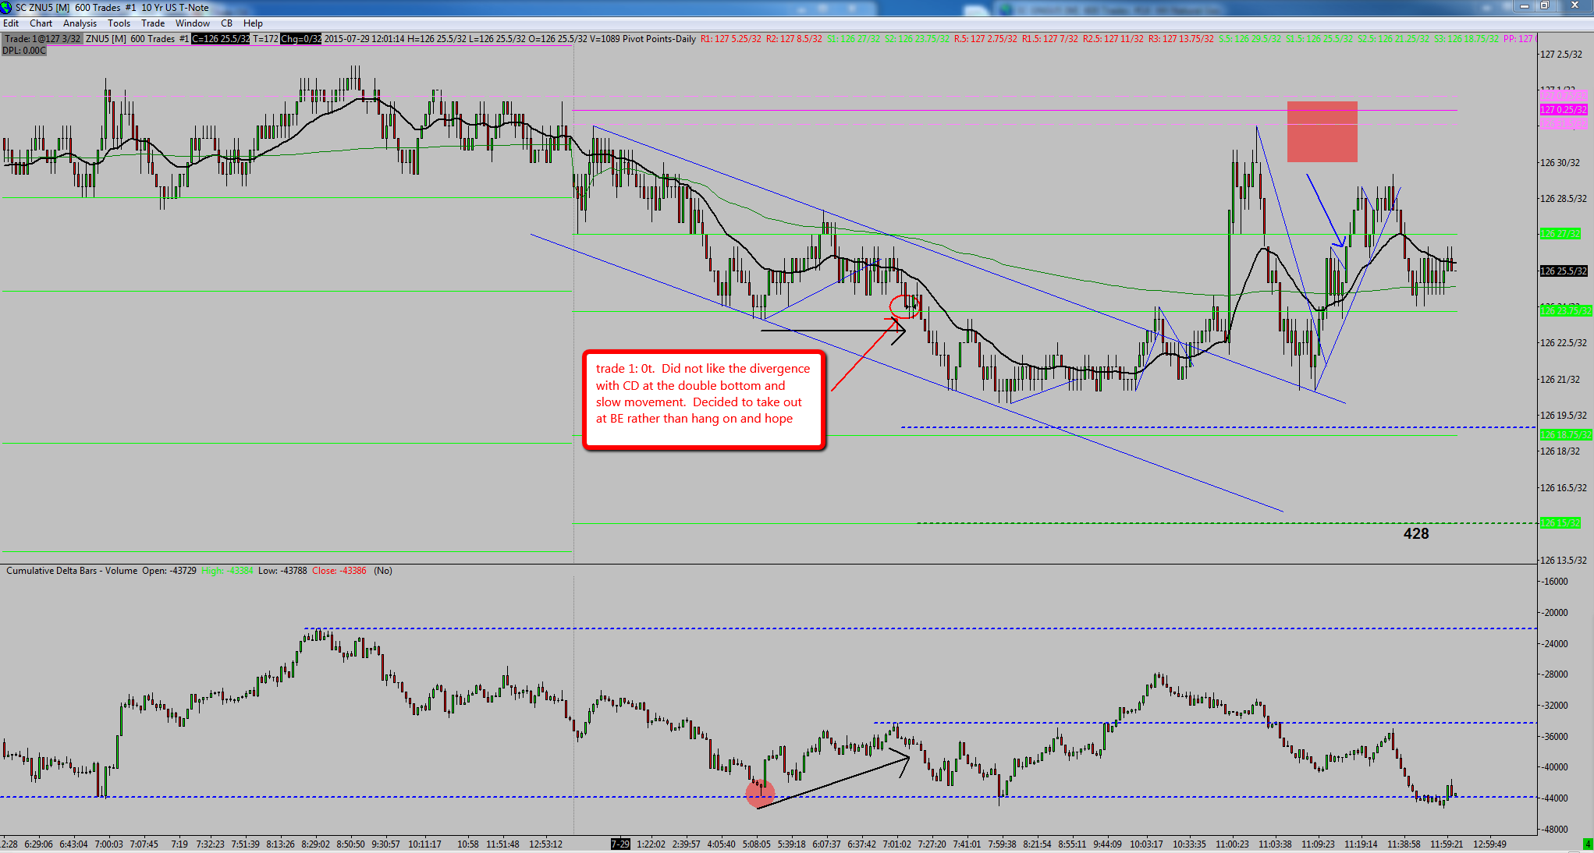
Task: Click the '-48000' delta scale value
Action: 1554,830
